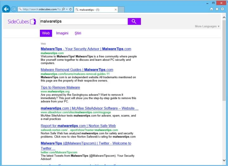Image resolution: width=228 pixels, height=166 pixels.
Task: Click the scrollbar up arrow
Action: click(224, 18)
